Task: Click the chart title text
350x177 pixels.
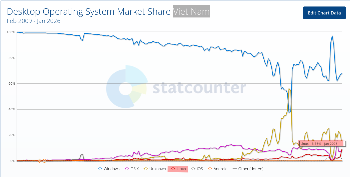Action: pos(88,11)
